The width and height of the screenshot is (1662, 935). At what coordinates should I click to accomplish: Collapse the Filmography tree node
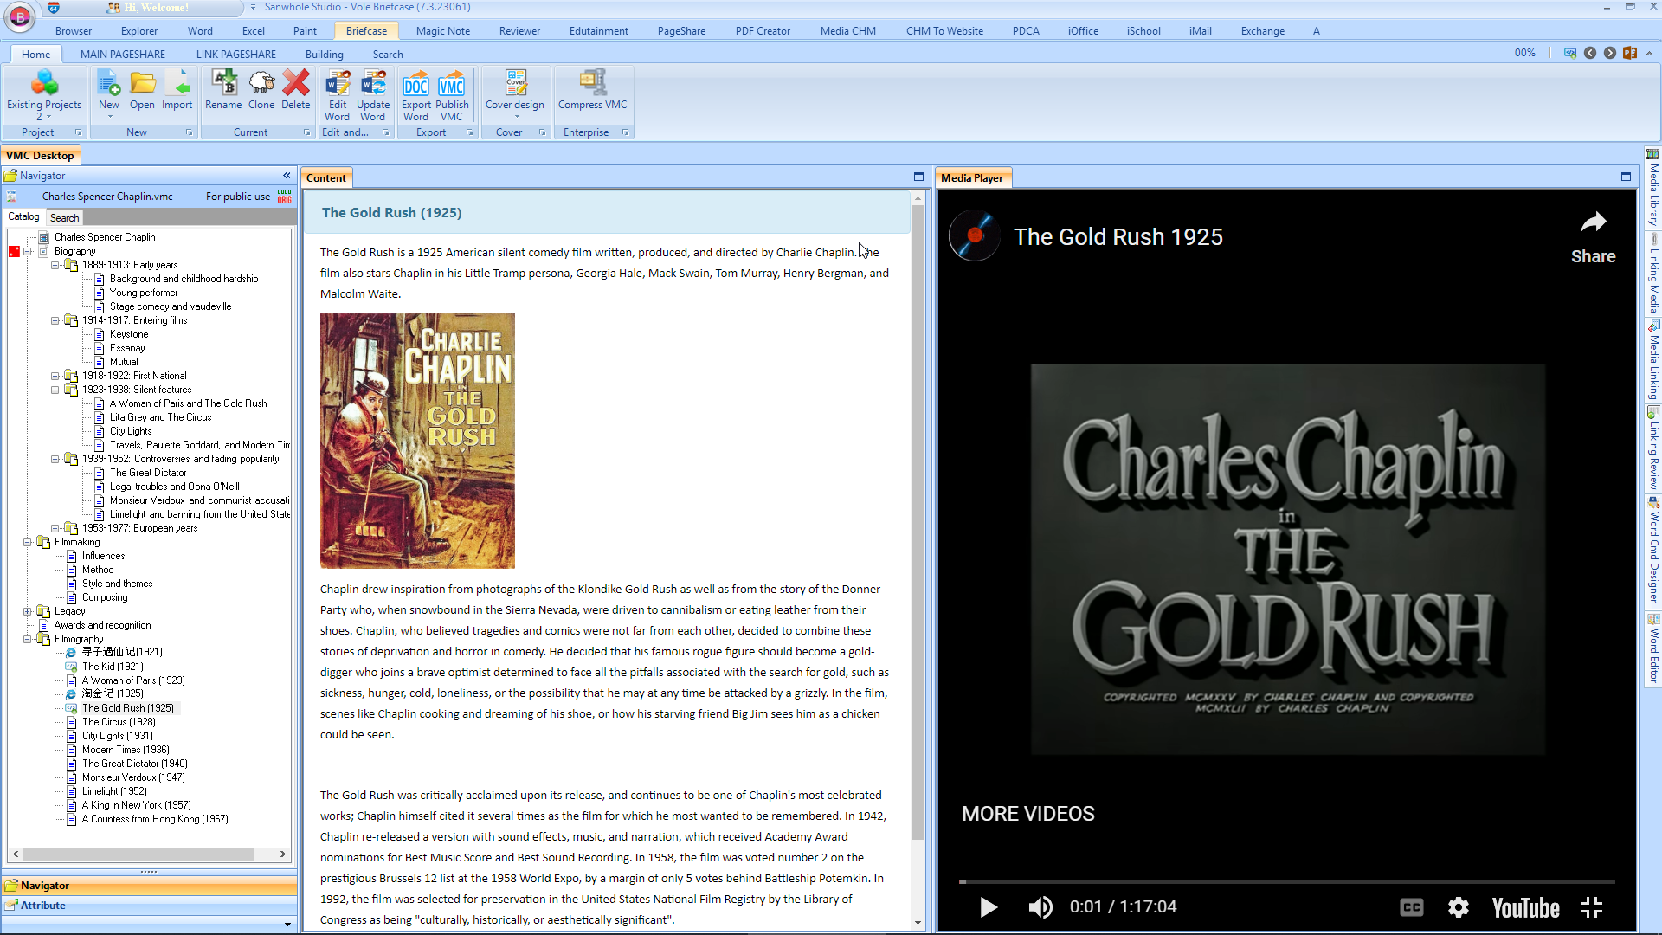[x=28, y=639]
